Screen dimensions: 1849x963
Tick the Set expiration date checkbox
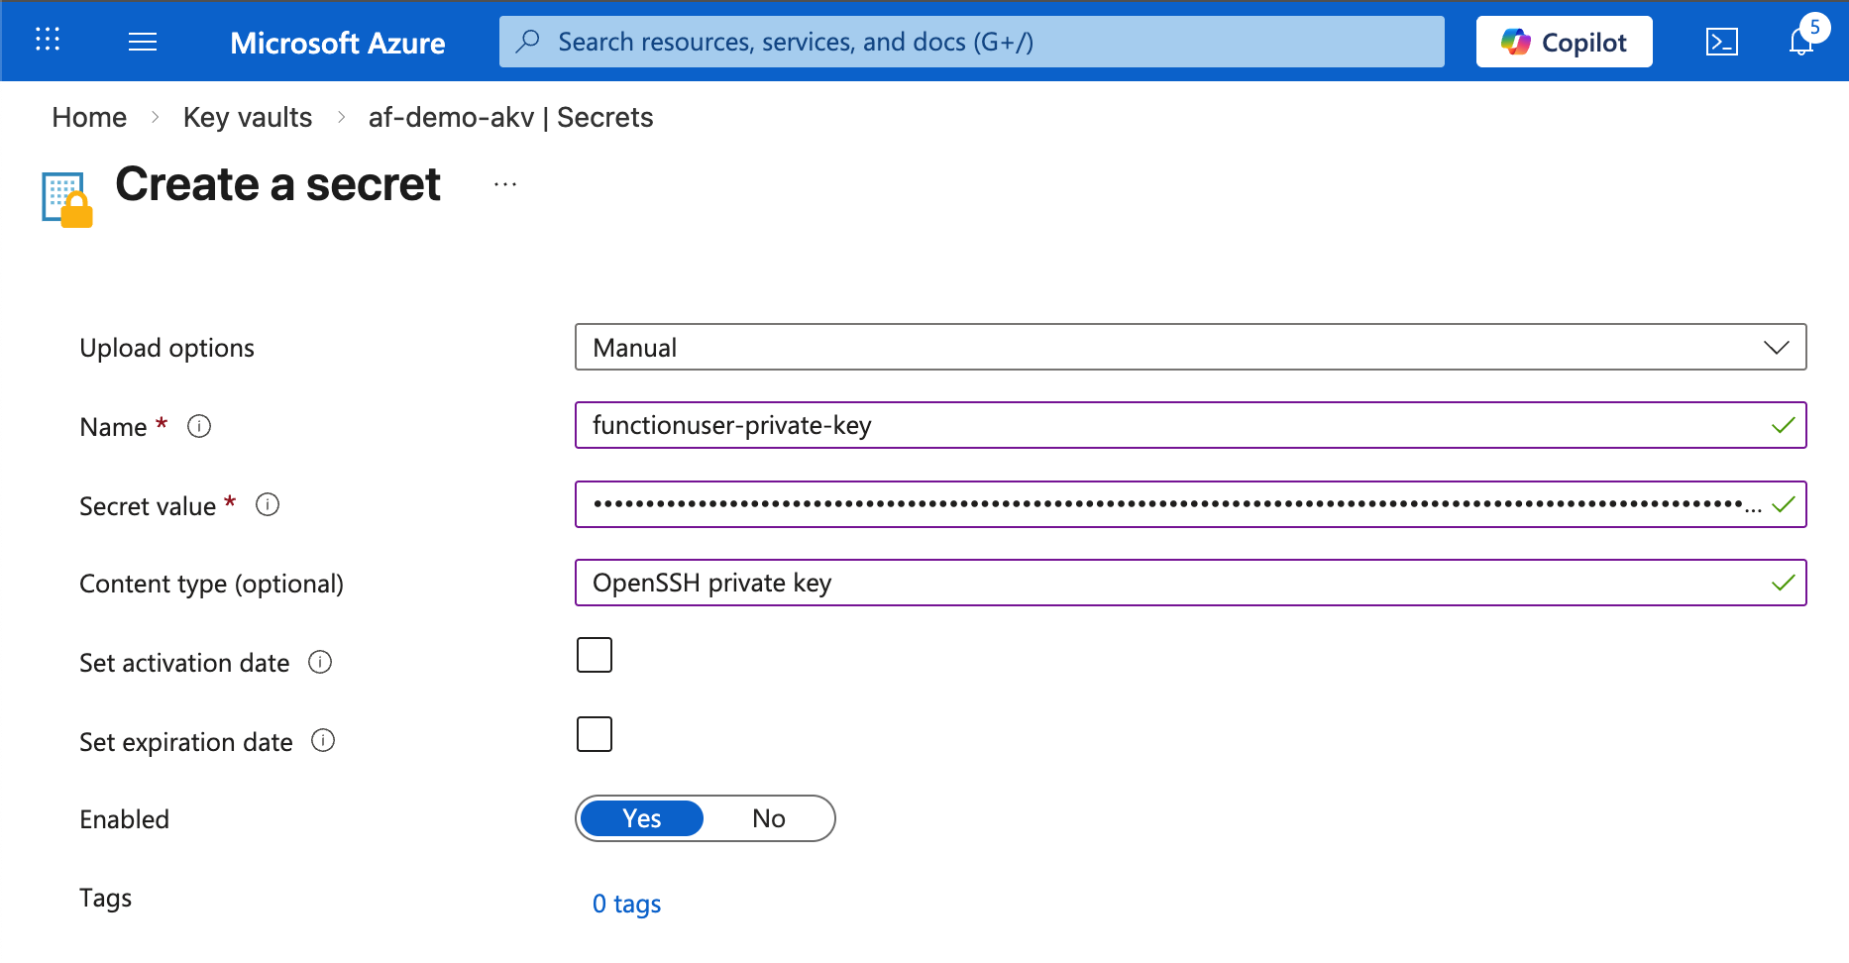(x=595, y=734)
